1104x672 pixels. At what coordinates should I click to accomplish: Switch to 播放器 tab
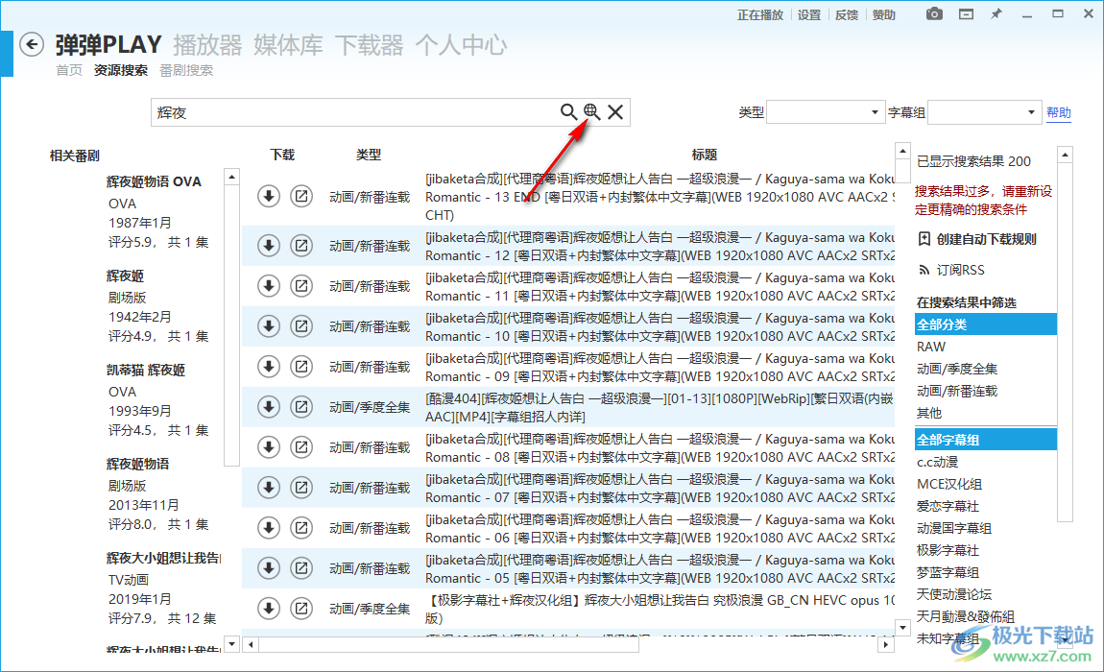click(x=207, y=45)
